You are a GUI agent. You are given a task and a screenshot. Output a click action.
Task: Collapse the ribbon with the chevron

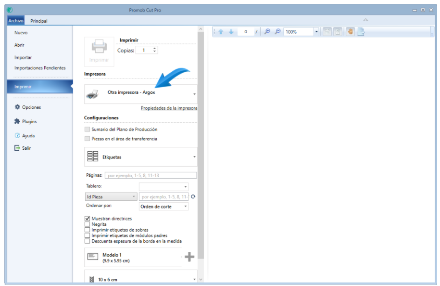[365, 20]
